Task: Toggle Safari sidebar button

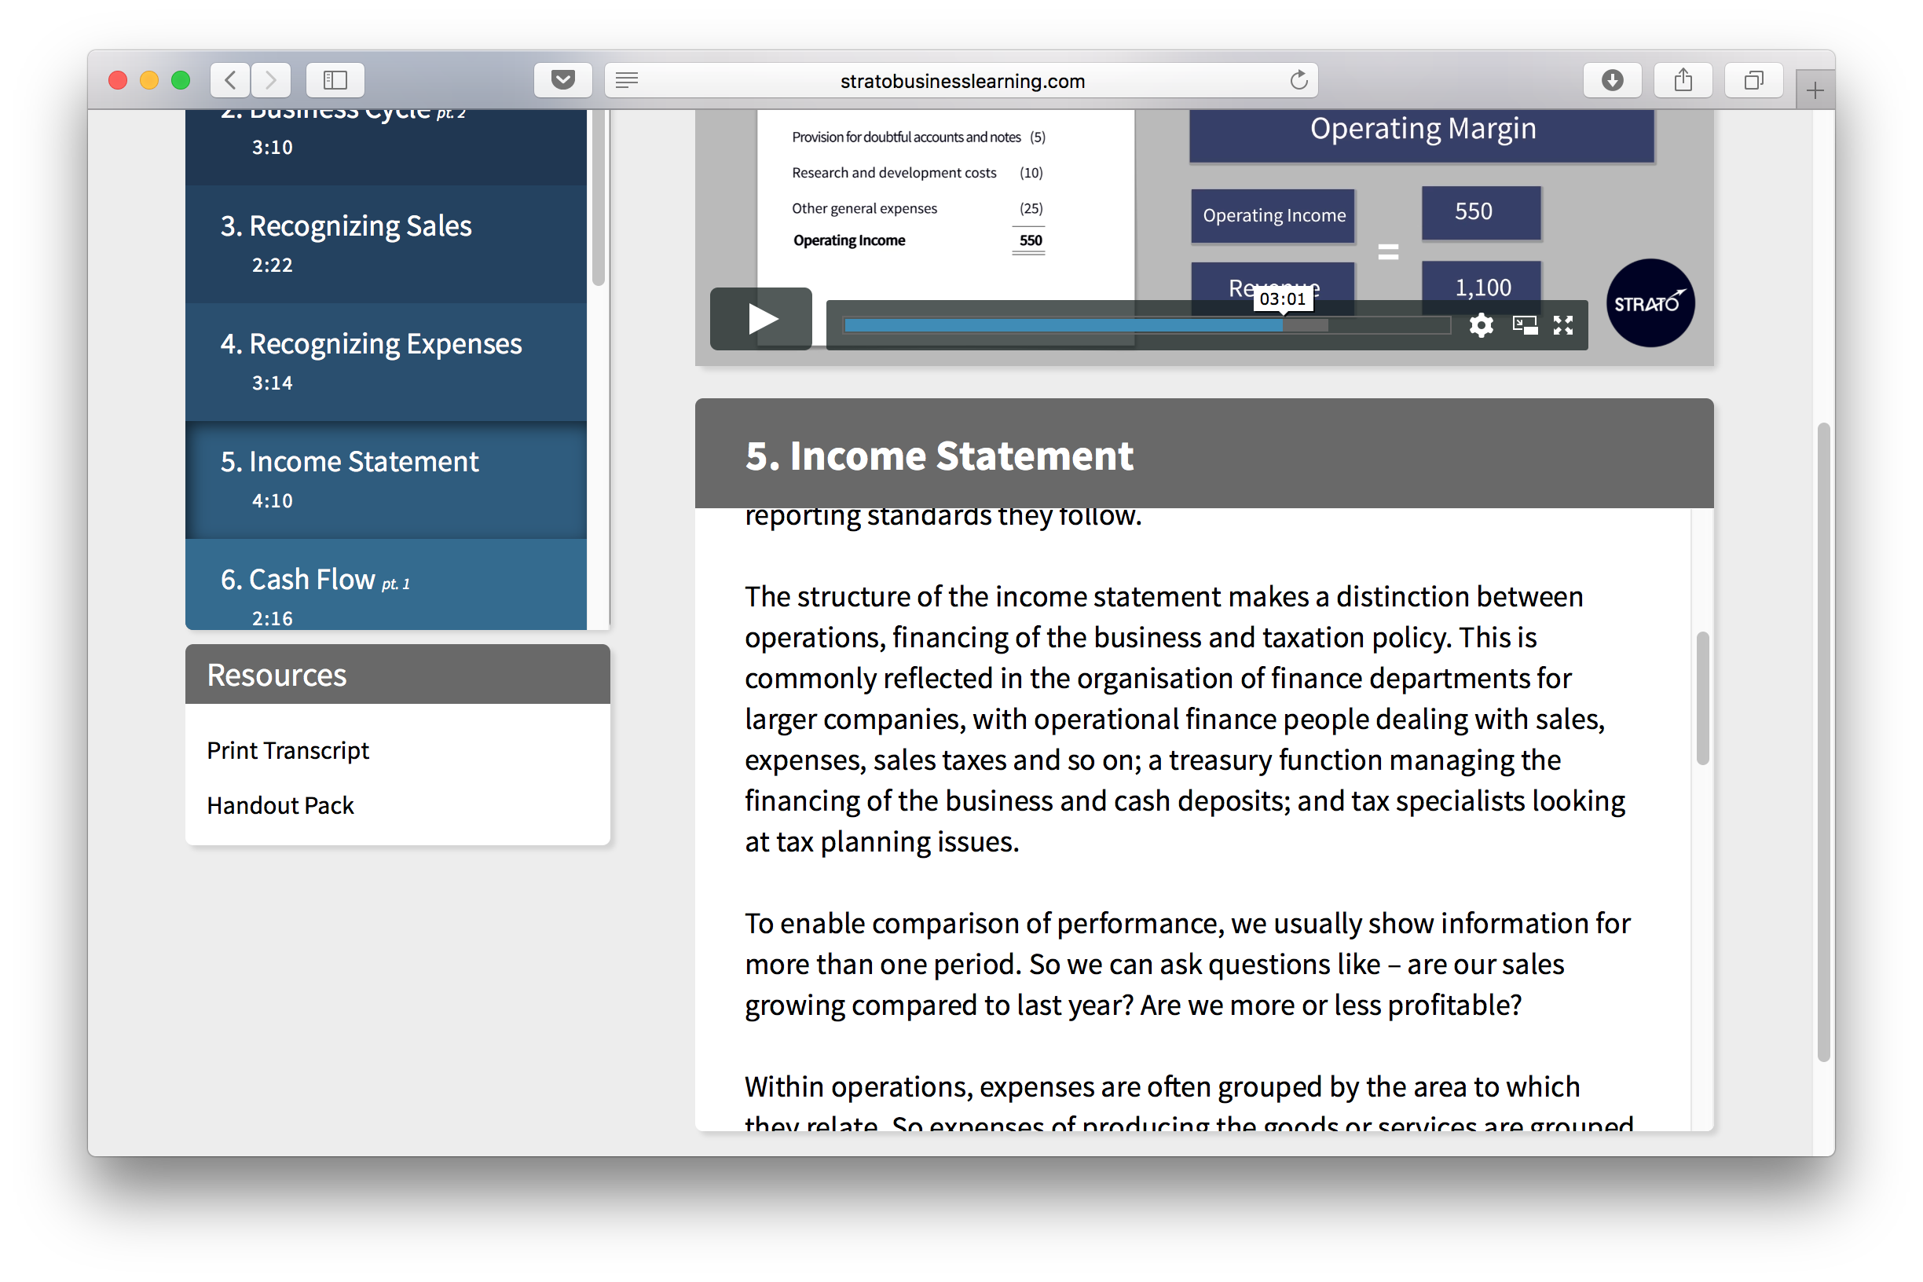Action: click(x=335, y=80)
